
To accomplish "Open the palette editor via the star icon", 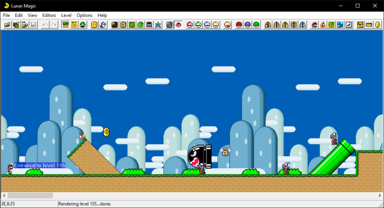I will pos(158,25).
